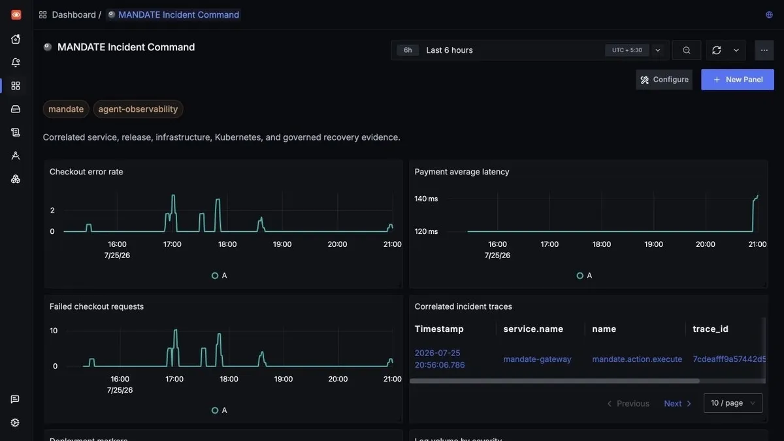
Task: Click the New Panel button
Action: click(738, 80)
